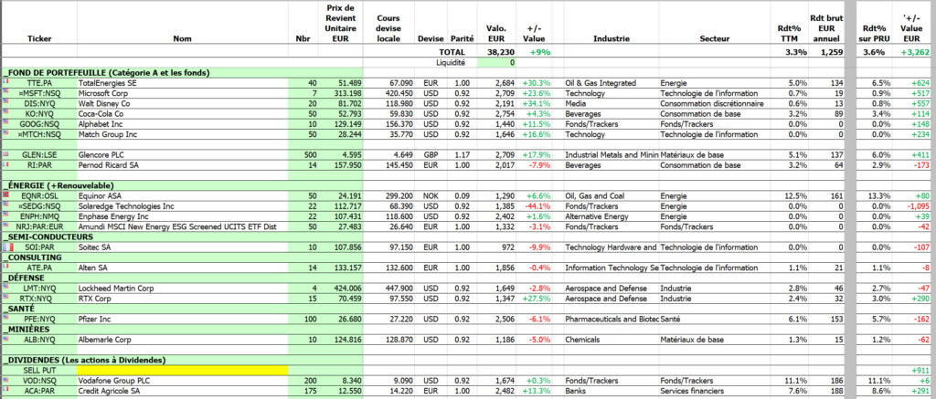Click the Cours devise locale header
The image size is (936, 399).
pyautogui.click(x=388, y=28)
